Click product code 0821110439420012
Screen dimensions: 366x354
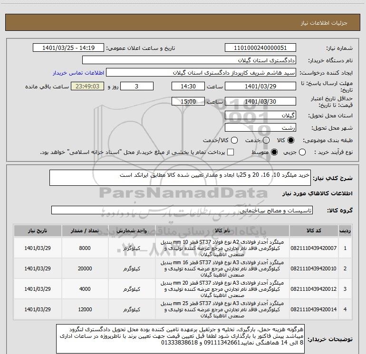[x=314, y=289]
